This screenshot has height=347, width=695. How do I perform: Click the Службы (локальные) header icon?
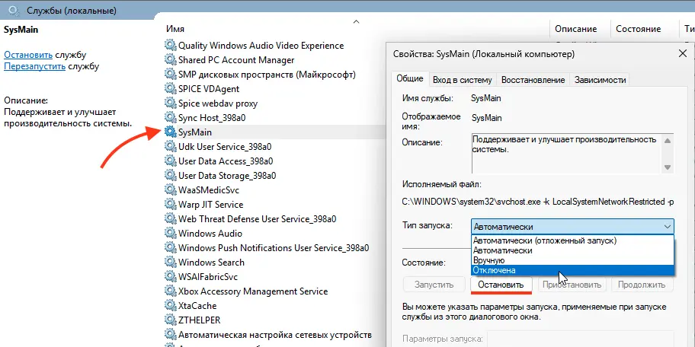14,10
